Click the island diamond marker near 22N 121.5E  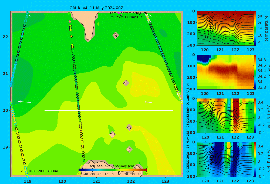[x=116, y=35]
